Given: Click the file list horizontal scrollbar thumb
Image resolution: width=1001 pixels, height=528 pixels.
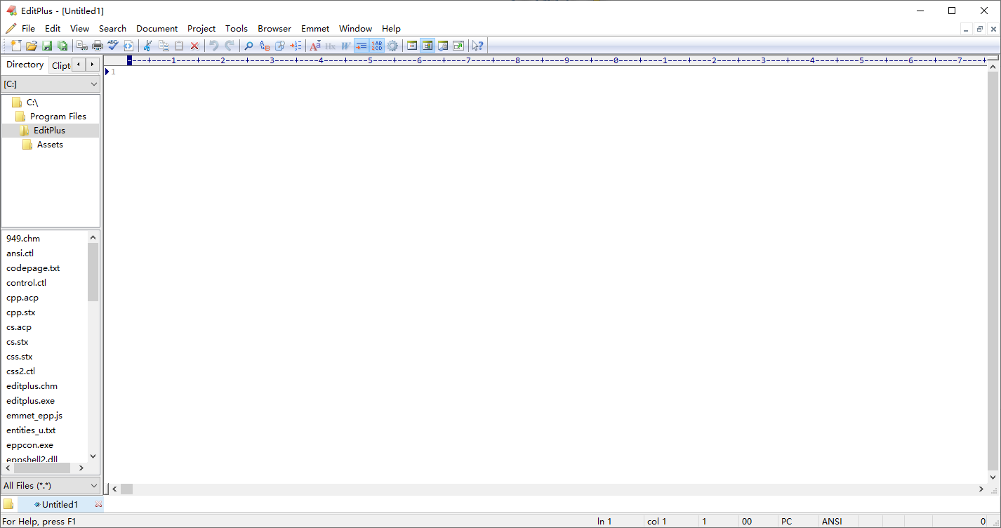Looking at the screenshot, I should click(42, 468).
